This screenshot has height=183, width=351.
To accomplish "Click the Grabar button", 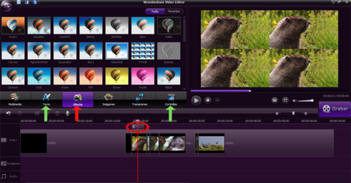I will click(335, 109).
